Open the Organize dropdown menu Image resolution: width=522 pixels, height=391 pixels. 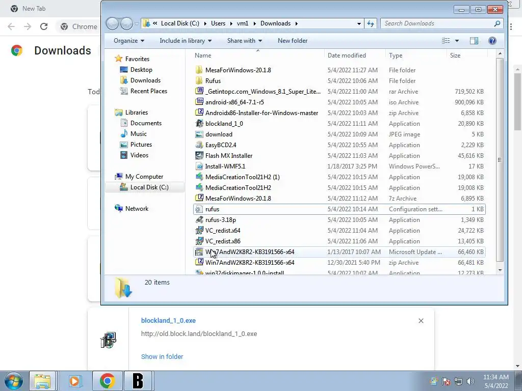129,41
